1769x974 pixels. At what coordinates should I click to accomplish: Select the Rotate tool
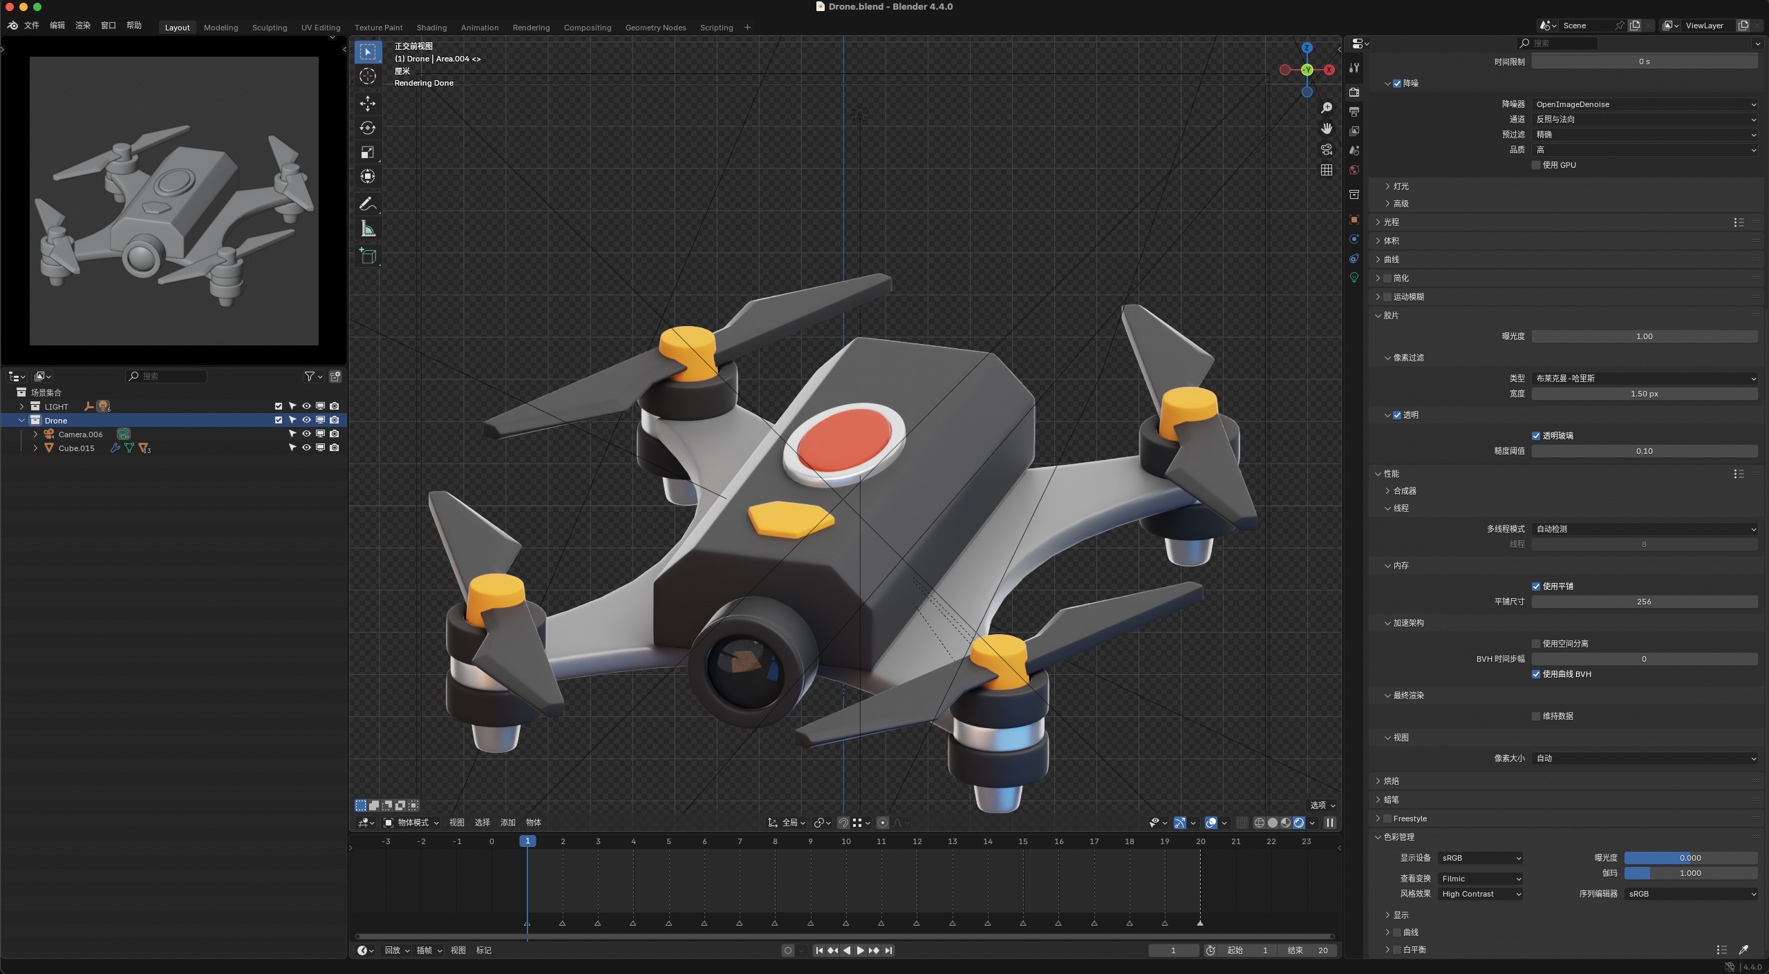coord(368,128)
